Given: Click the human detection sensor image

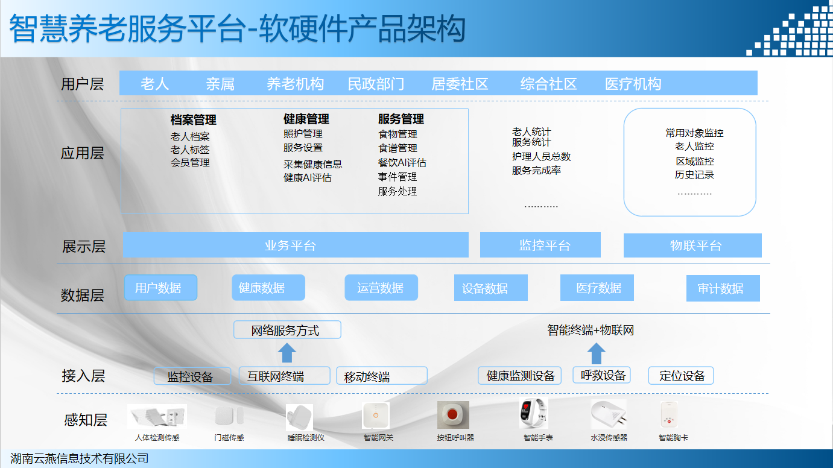Looking at the screenshot, I should [x=157, y=416].
